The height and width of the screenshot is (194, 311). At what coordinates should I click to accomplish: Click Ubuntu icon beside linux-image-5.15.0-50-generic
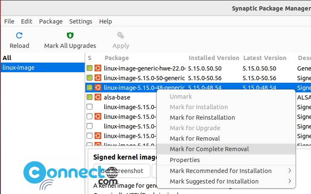click(x=98, y=78)
